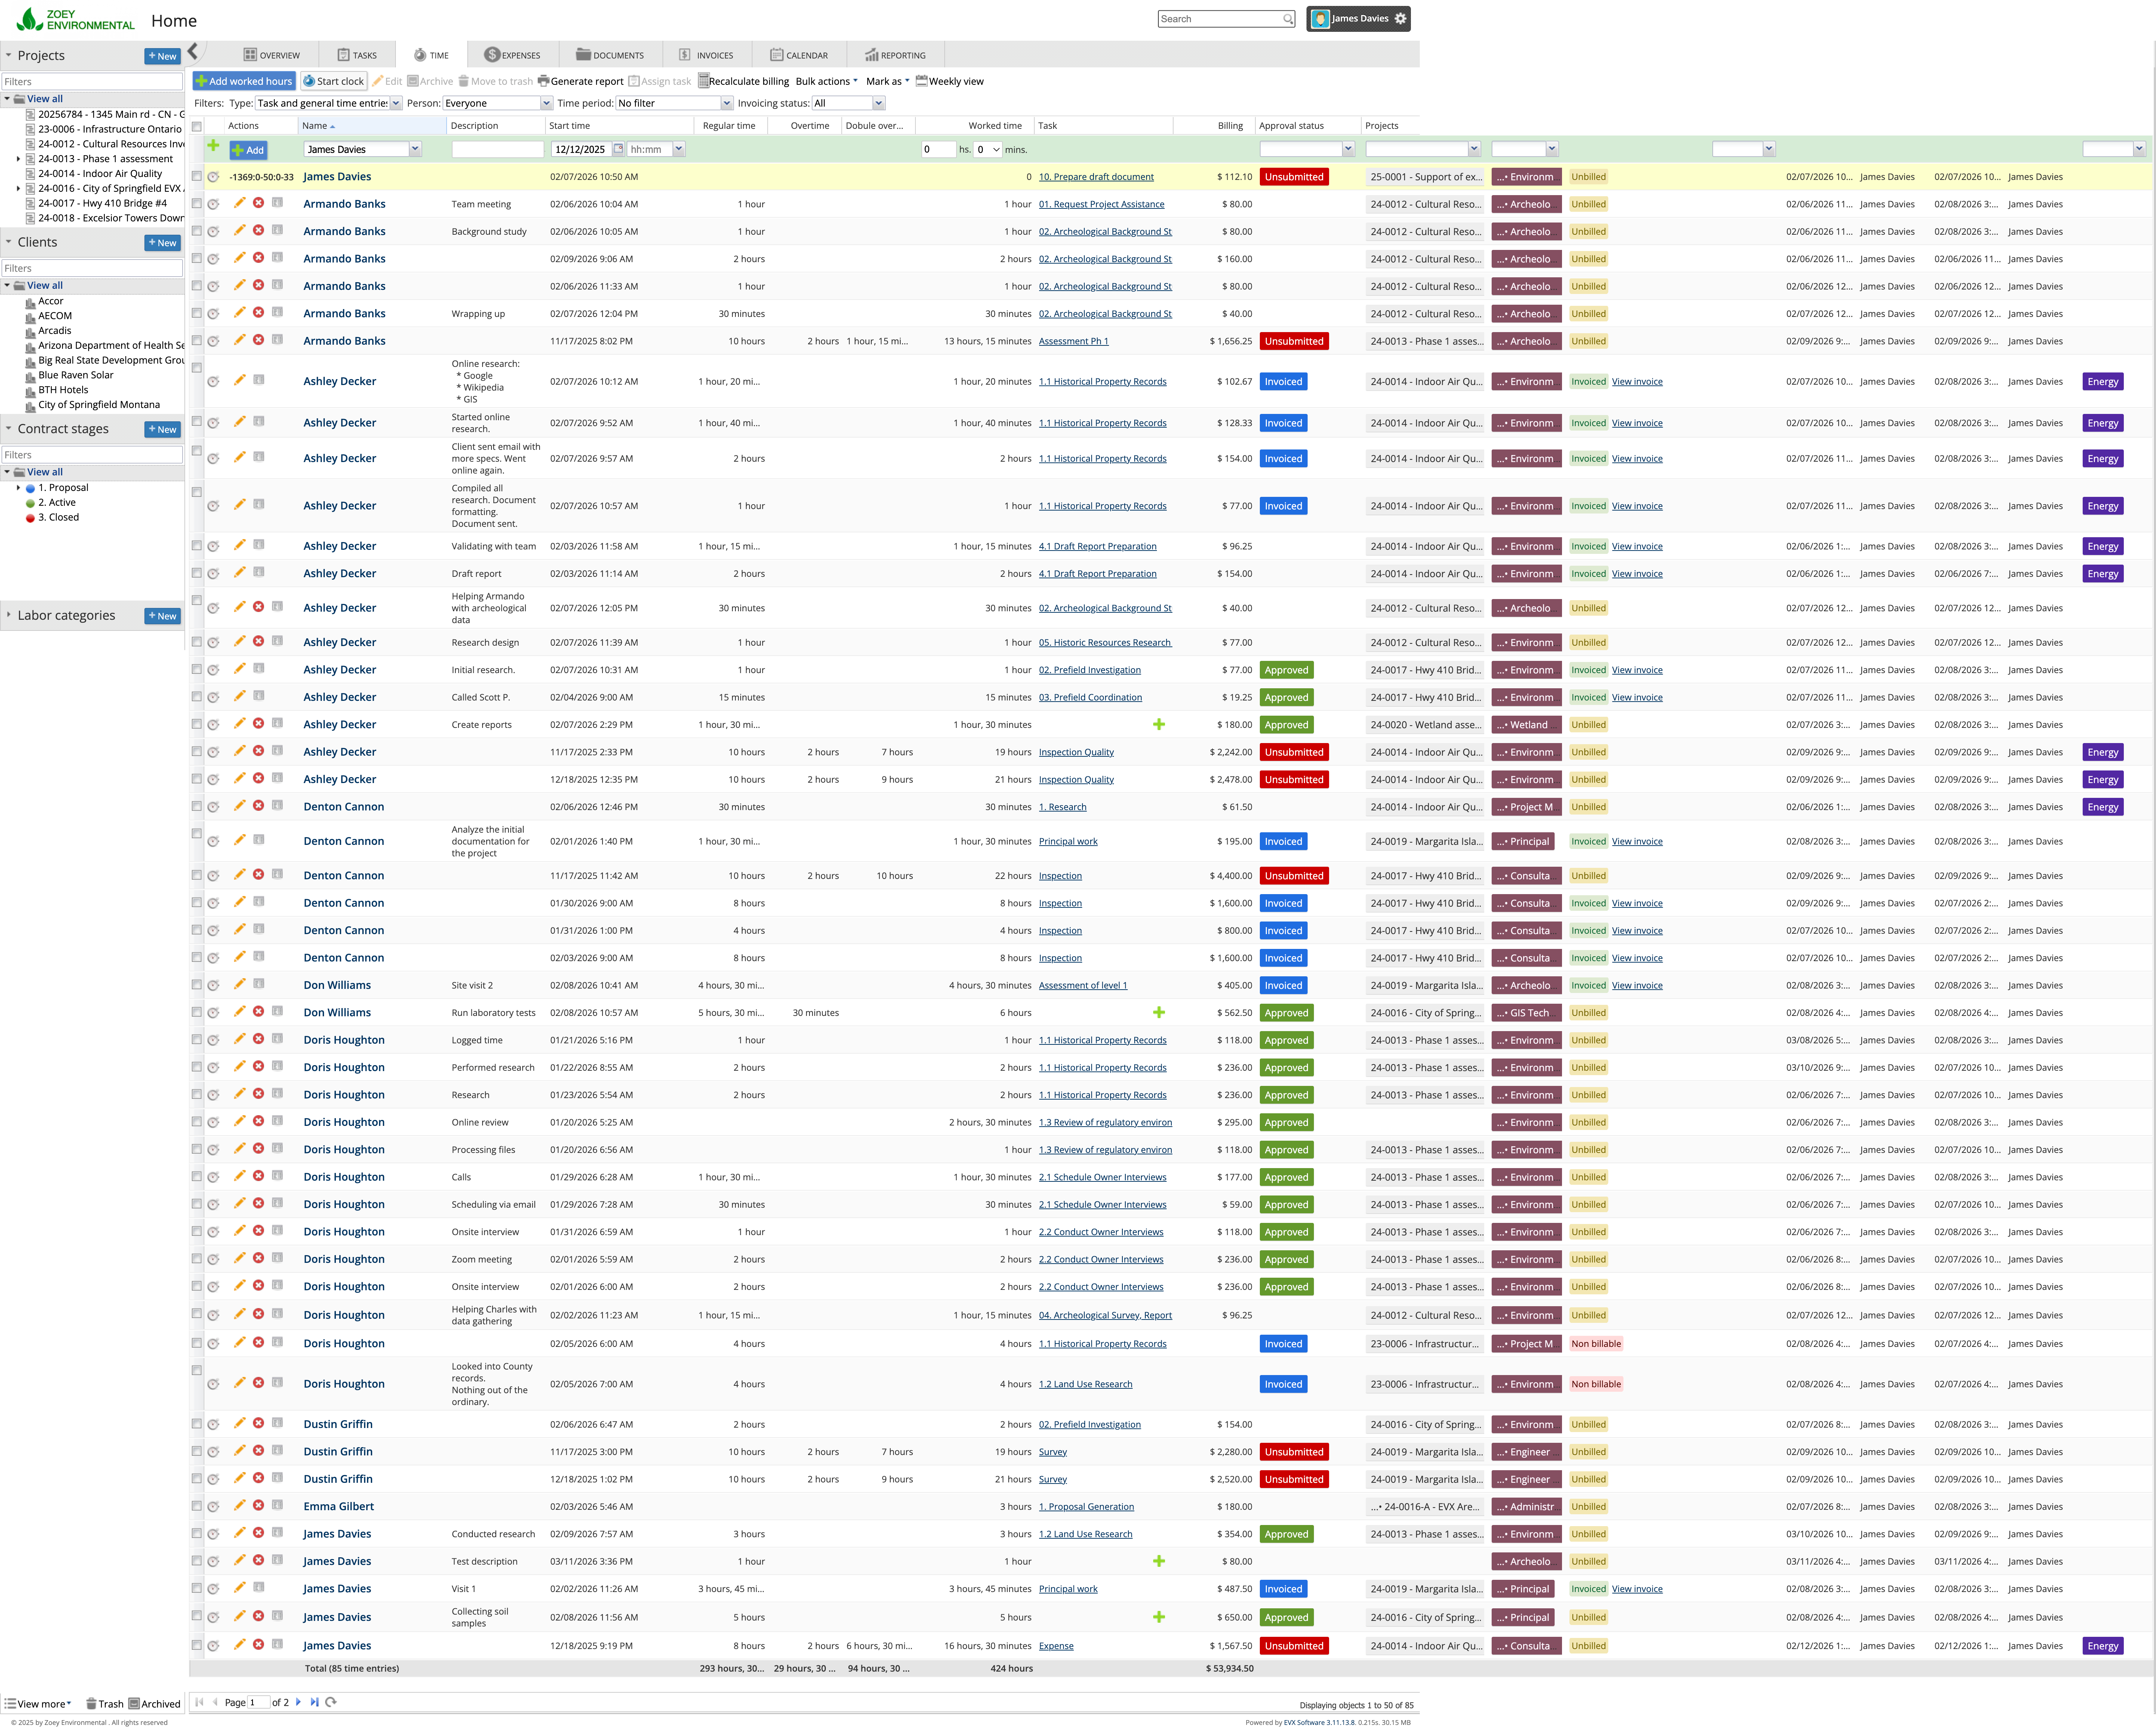The image size is (2156, 1729).
Task: Go to last page arrow icon
Action: tap(314, 1702)
